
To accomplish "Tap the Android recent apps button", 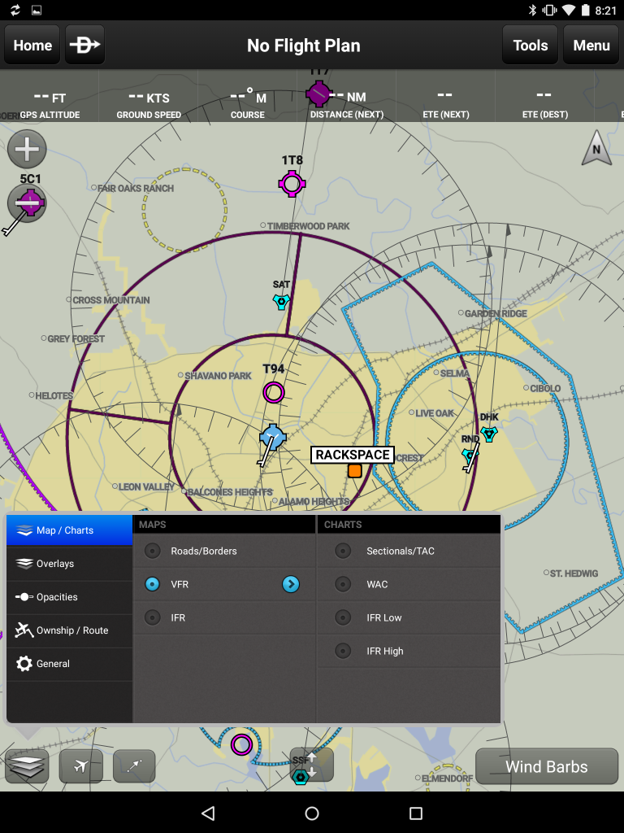I will 416,813.
